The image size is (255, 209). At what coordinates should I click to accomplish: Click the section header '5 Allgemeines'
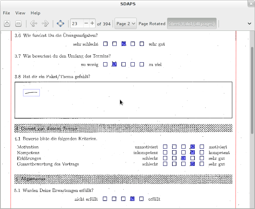pos(123,179)
